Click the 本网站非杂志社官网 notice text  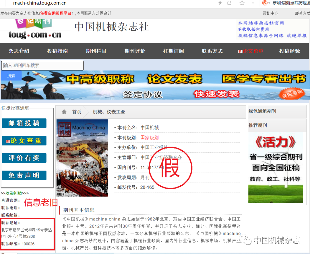click(261, 23)
